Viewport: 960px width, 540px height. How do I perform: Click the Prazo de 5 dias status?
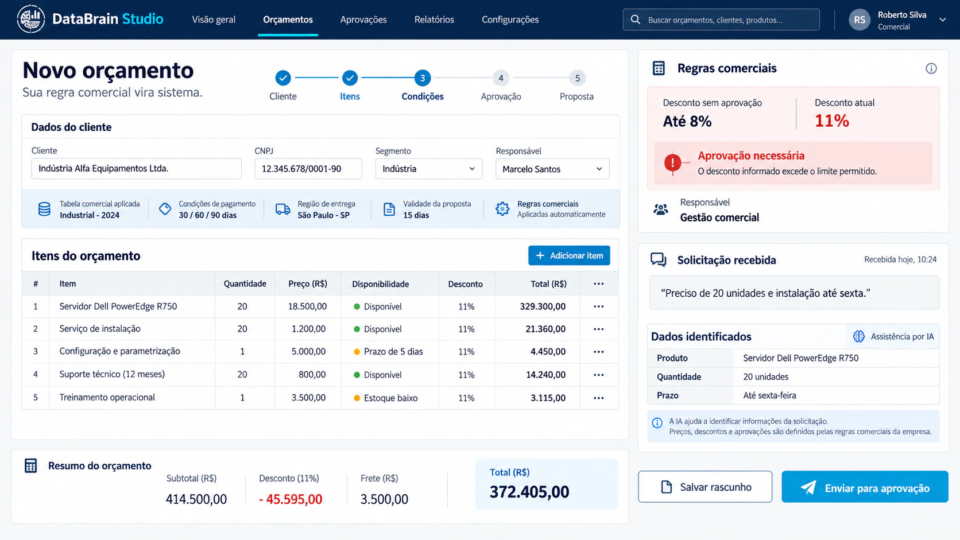click(x=388, y=352)
